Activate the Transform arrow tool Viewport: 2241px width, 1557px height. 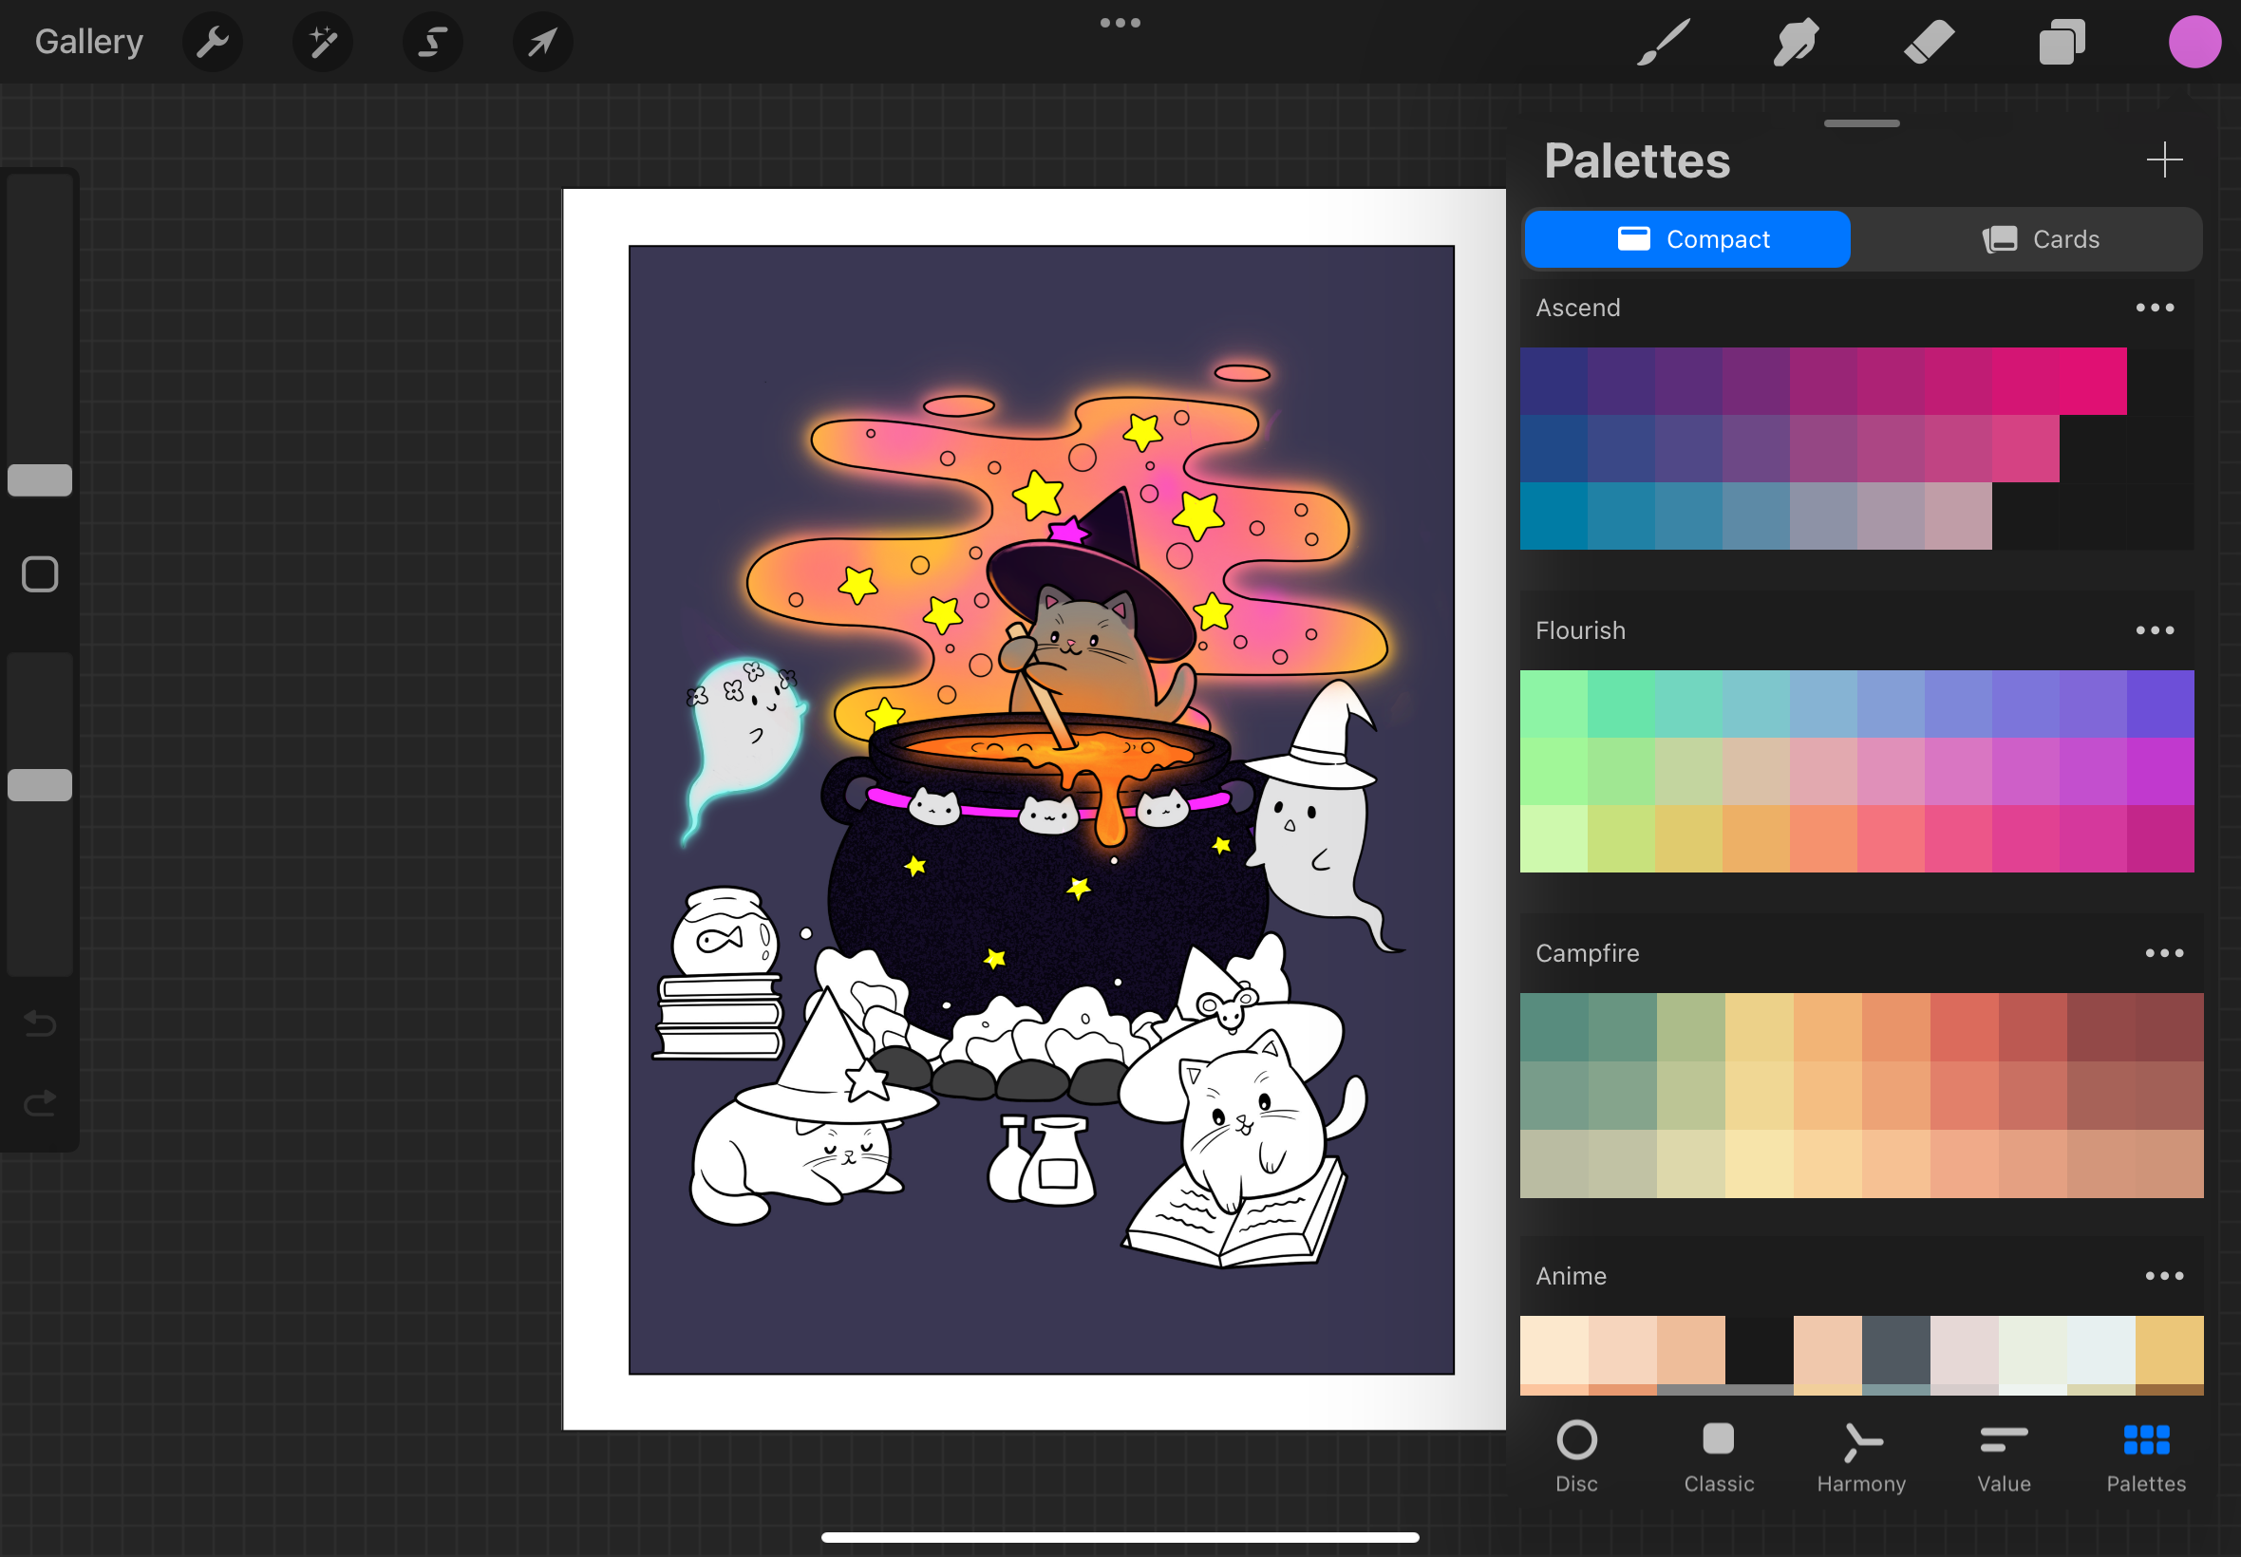click(x=542, y=42)
